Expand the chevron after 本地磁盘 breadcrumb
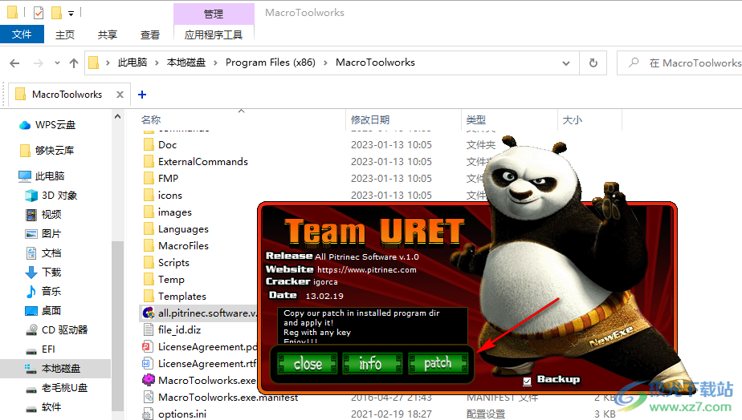The image size is (742, 420). coord(215,63)
